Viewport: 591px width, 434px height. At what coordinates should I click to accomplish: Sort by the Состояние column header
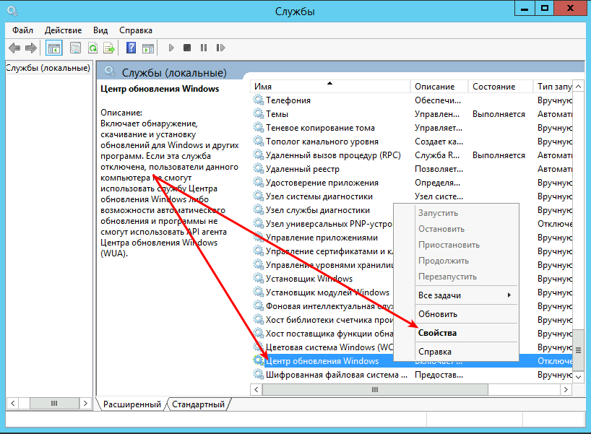501,86
